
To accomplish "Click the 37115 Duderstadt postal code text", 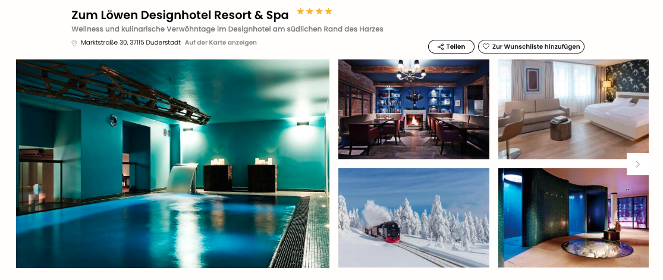I will coord(156,43).
